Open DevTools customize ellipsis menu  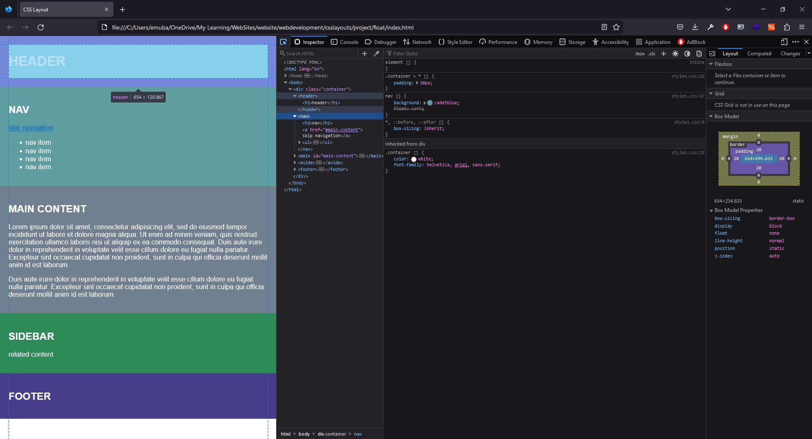click(x=796, y=42)
